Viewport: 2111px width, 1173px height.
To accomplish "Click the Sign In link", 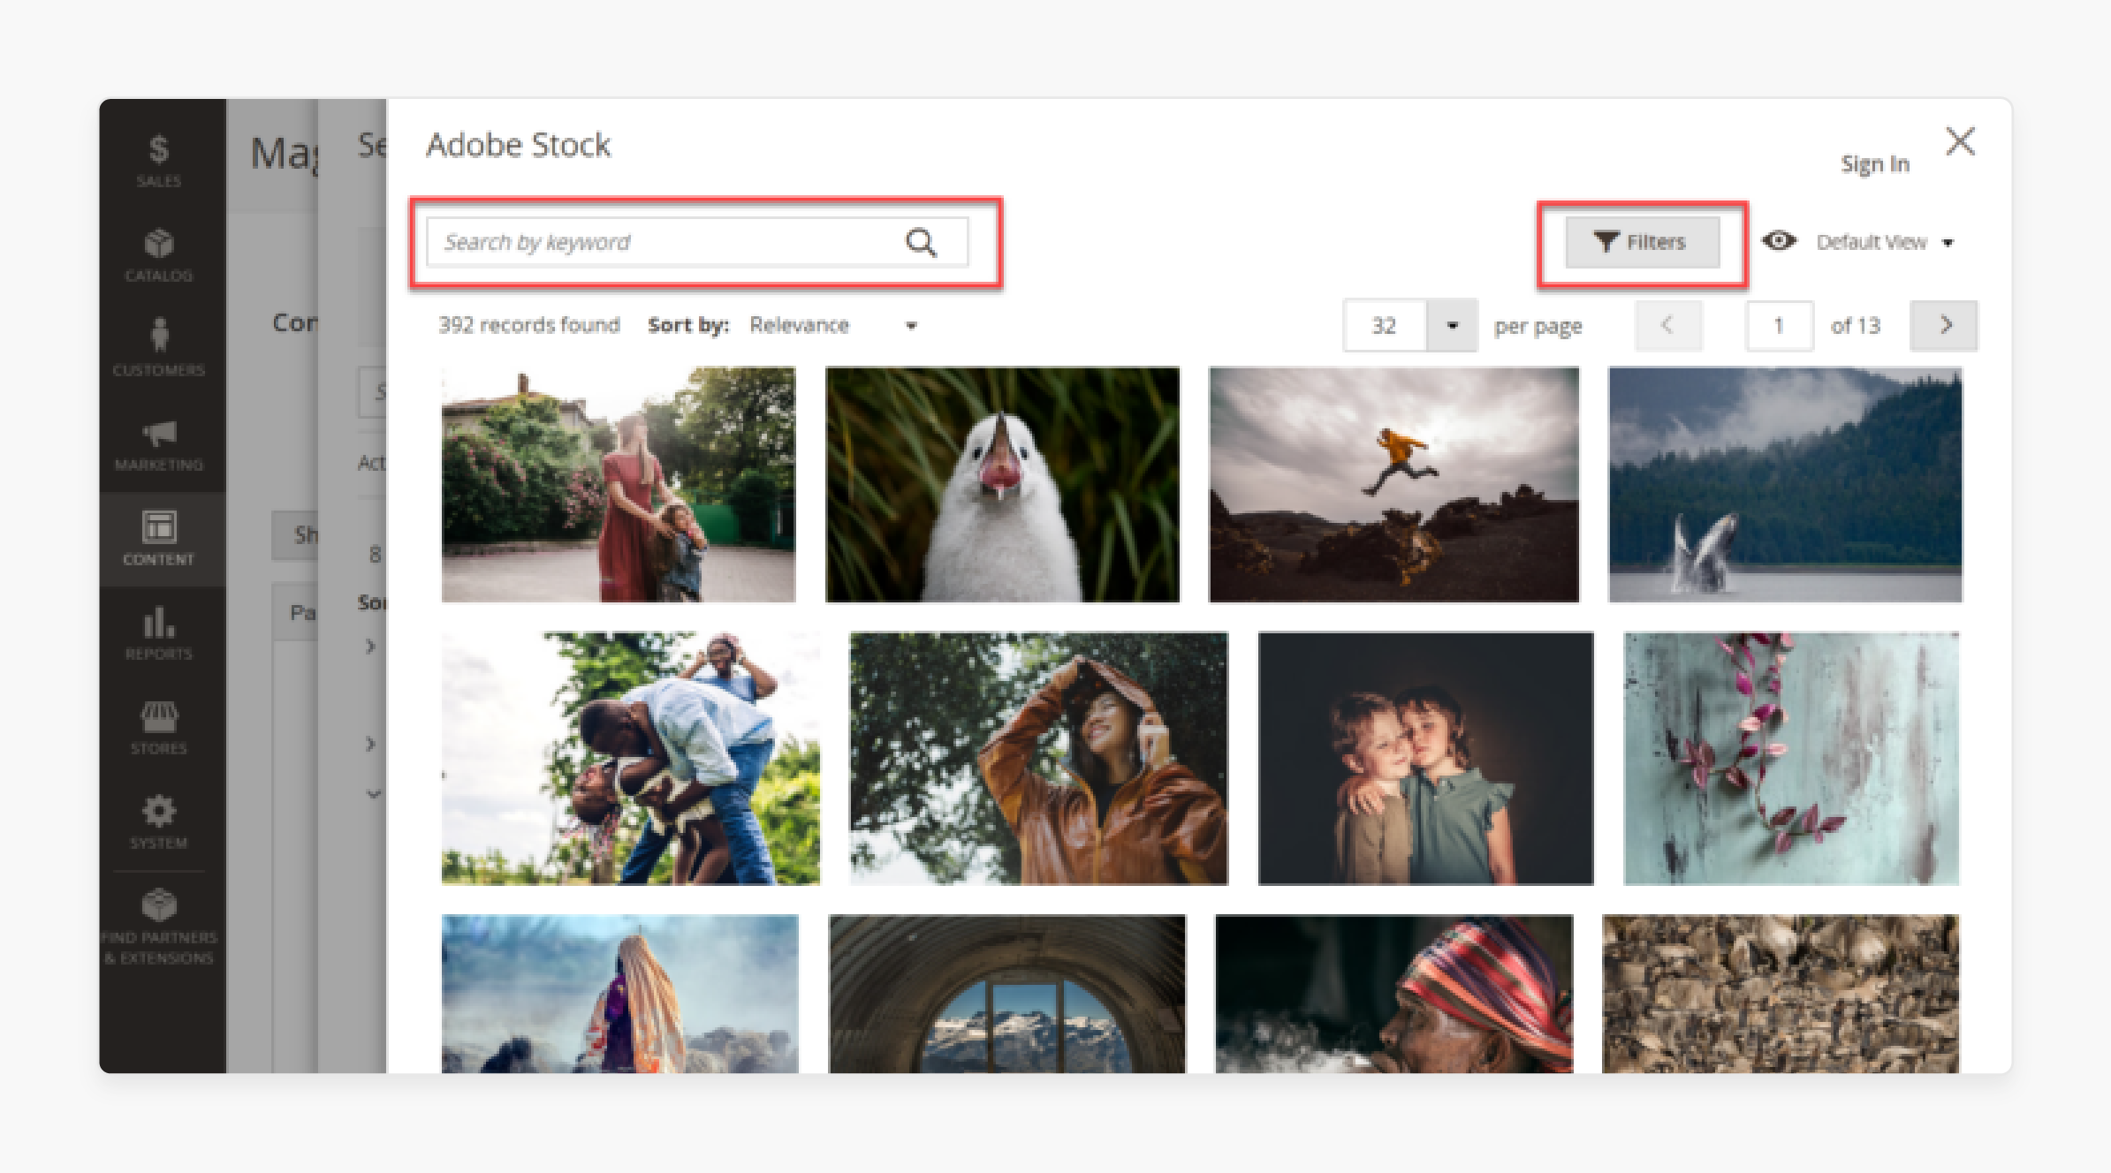I will click(x=1875, y=163).
